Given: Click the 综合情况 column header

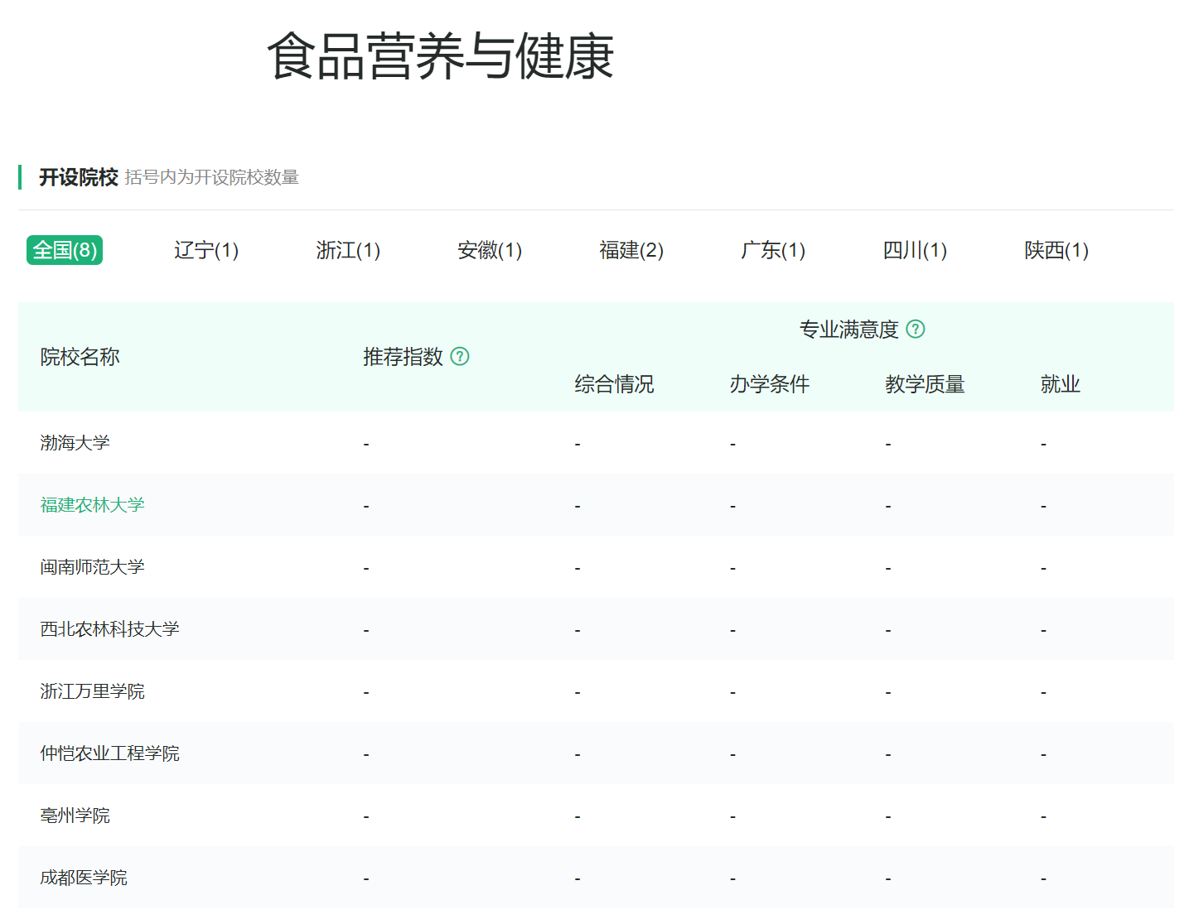Looking at the screenshot, I should 613,383.
